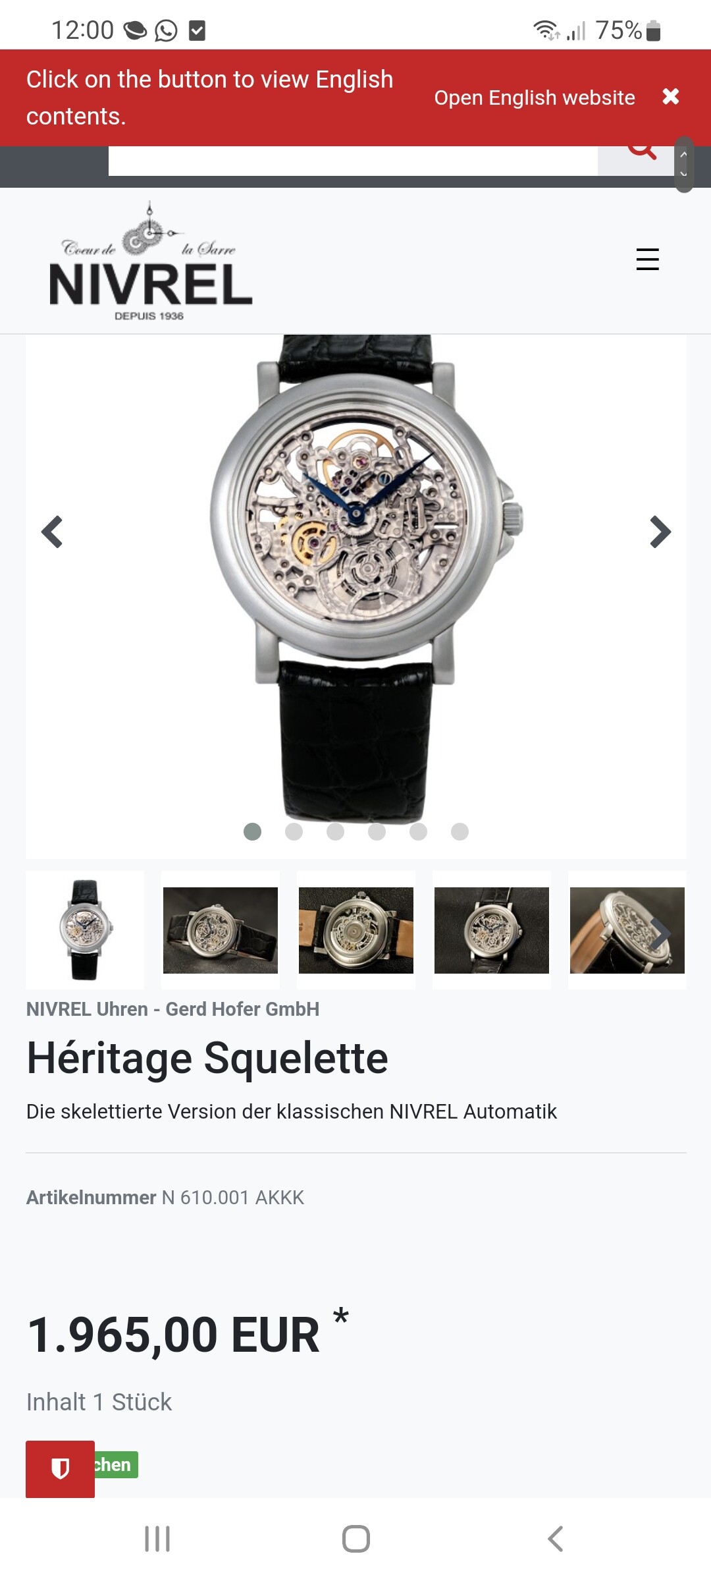Tap the red shield badge icon
Image resolution: width=711 pixels, height=1581 pixels.
tap(60, 1468)
